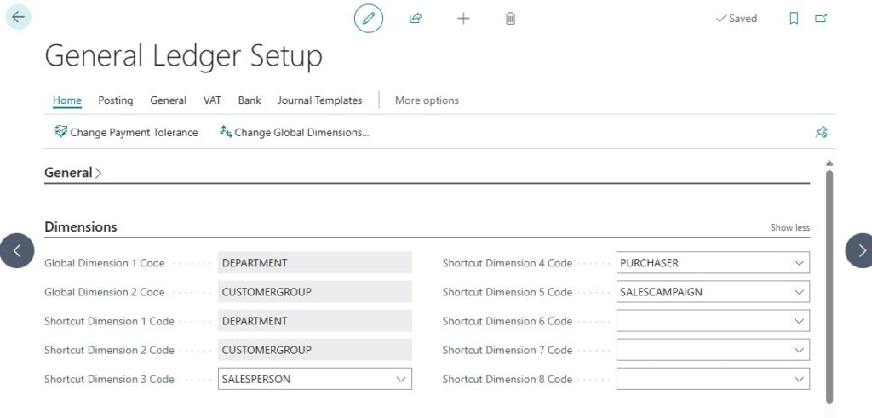Viewport: 872px width, 418px height.
Task: Click the bookmark icon
Action: click(x=794, y=18)
